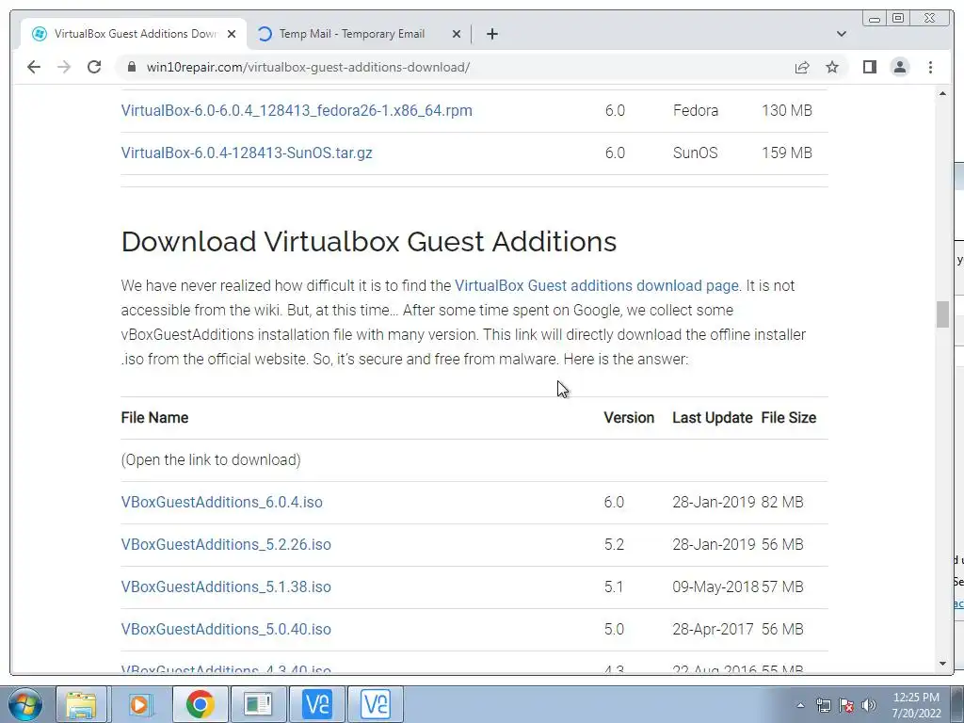
Task: Select the 09-May-2018 date cell
Action: tap(715, 587)
